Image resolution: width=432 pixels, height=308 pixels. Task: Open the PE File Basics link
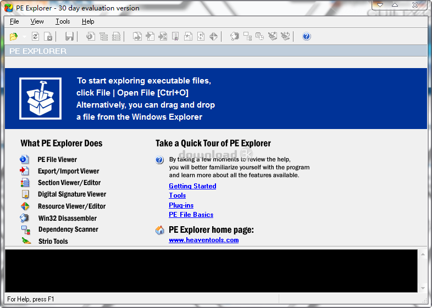(191, 215)
